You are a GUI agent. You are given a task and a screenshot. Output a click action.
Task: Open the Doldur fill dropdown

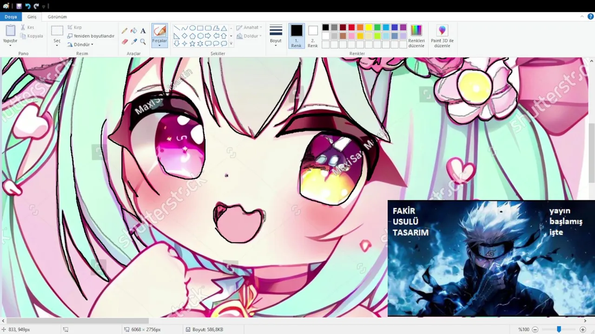click(249, 36)
